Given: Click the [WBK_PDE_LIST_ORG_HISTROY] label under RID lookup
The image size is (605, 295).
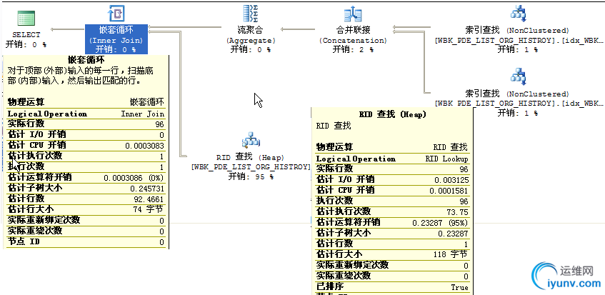Looking at the screenshot, I should [251, 167].
